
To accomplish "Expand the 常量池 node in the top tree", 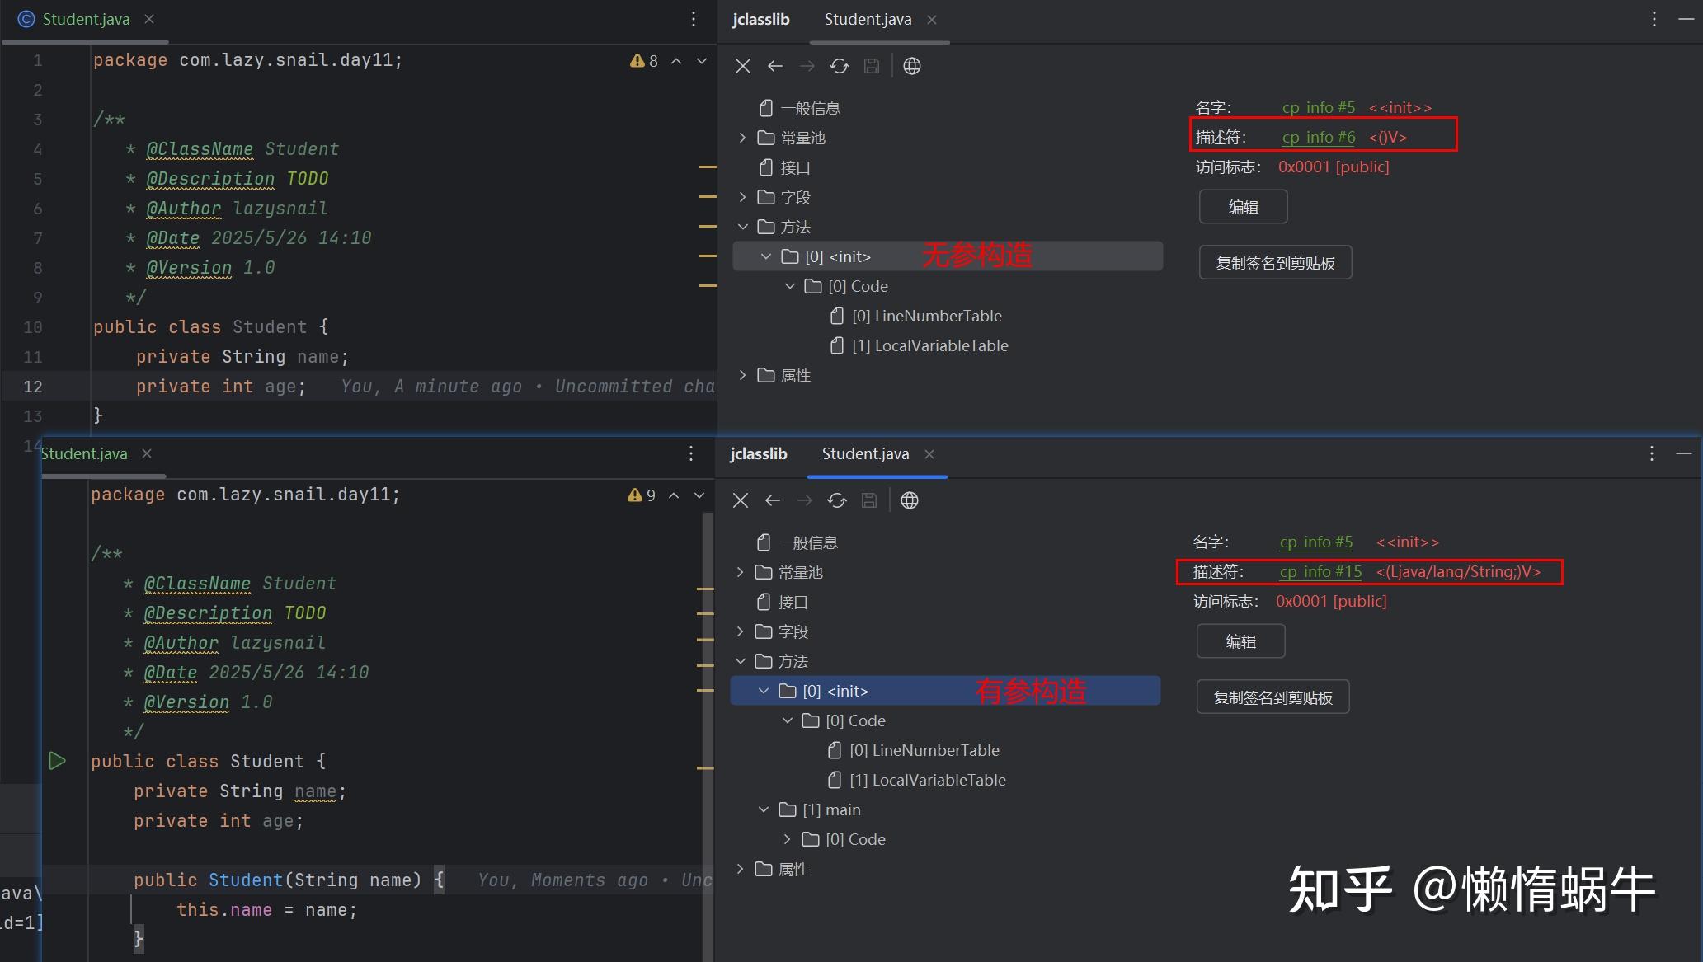I will click(x=742, y=138).
